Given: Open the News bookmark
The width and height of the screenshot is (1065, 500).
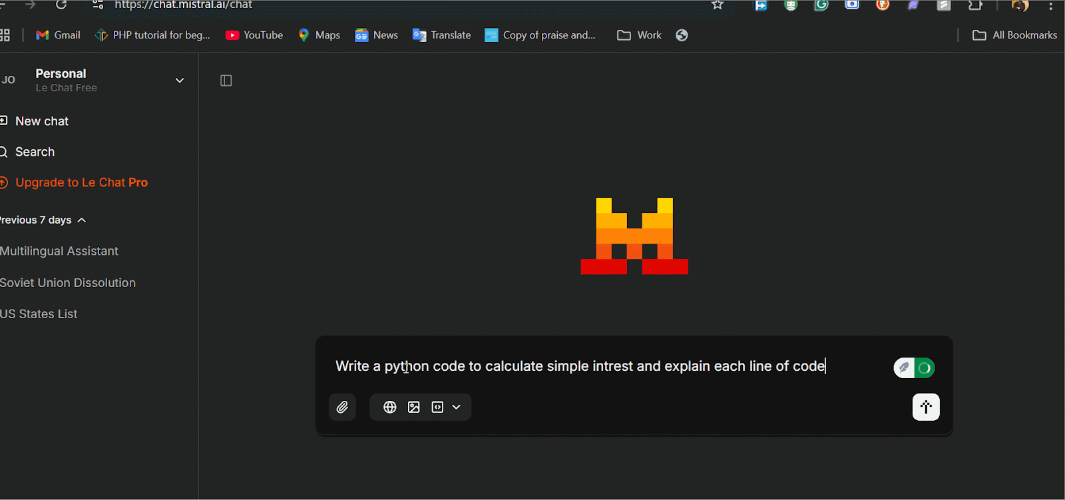Looking at the screenshot, I should tap(376, 35).
